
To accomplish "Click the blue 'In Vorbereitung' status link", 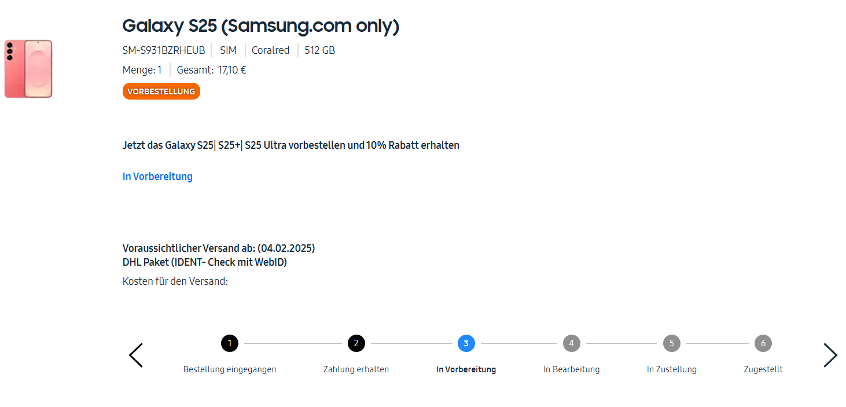I will click(157, 177).
